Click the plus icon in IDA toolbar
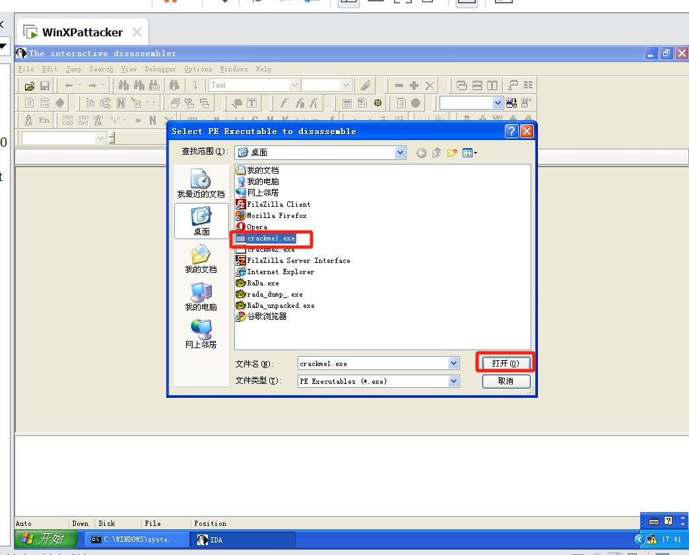Viewport: 689px width, 555px height. [x=414, y=86]
